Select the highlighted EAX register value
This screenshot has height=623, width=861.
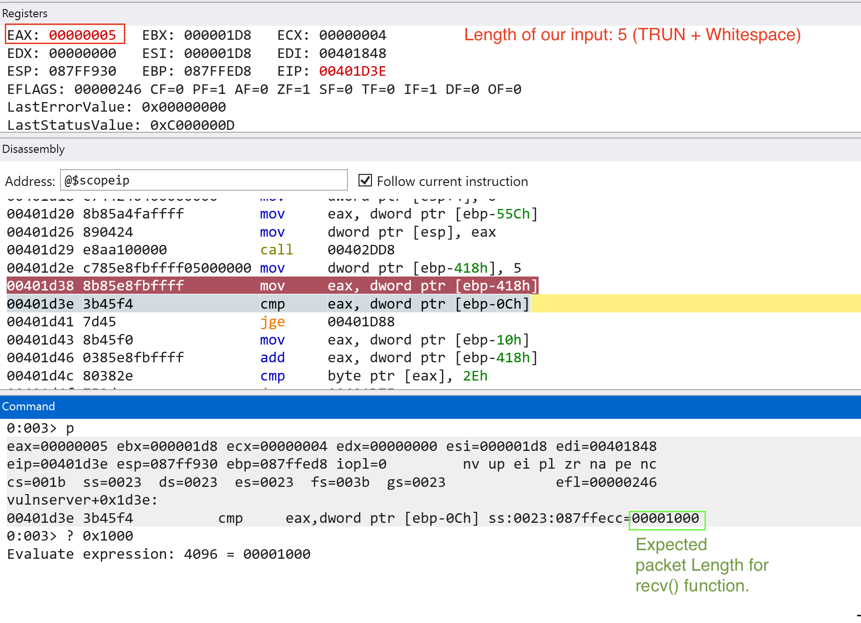83,35
